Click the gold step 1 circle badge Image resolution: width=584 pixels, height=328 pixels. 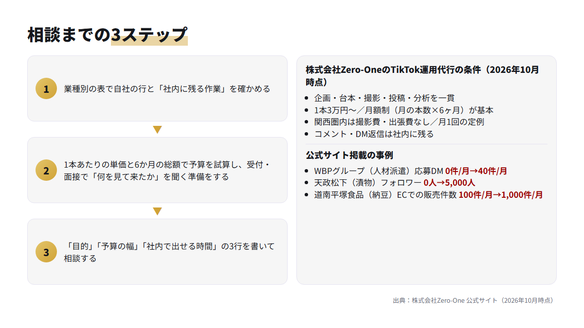[x=46, y=88]
